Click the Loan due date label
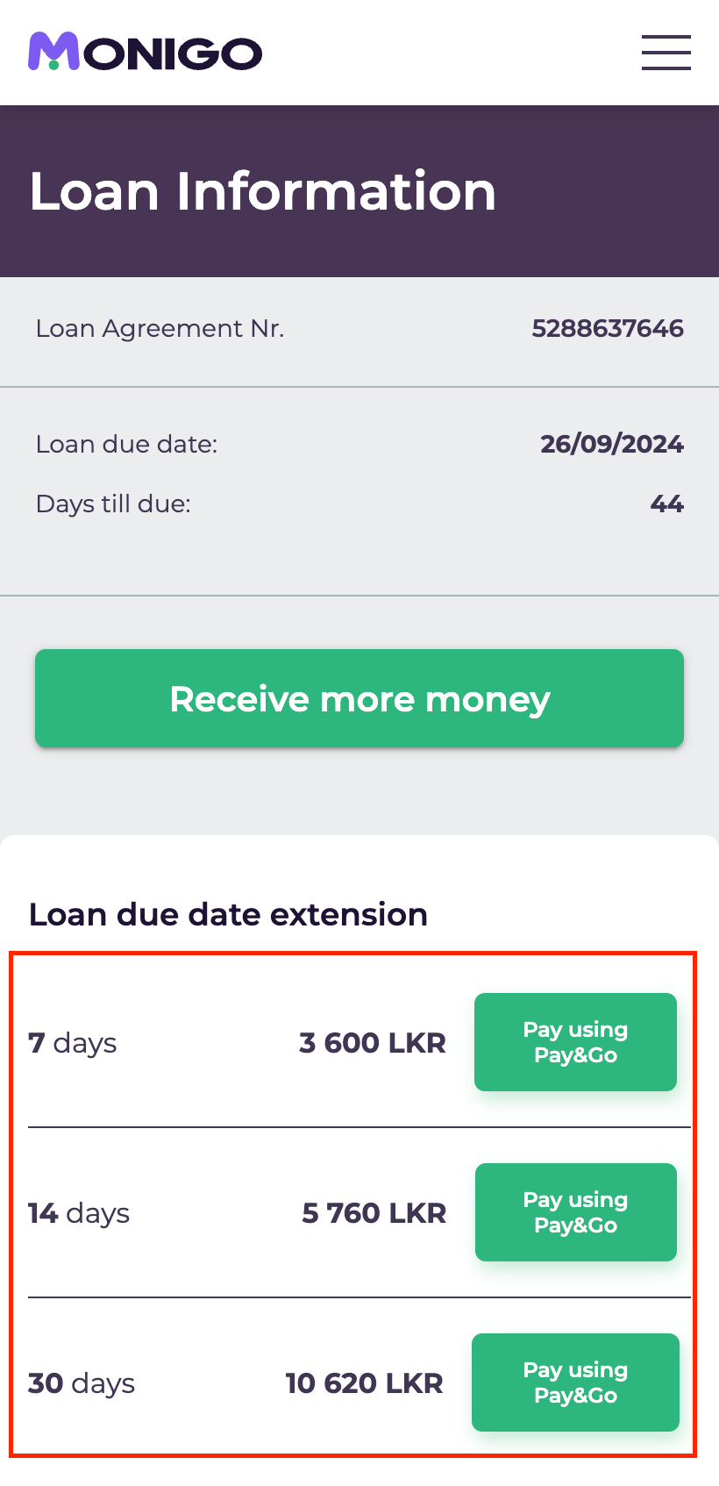The width and height of the screenshot is (719, 1486). (127, 445)
